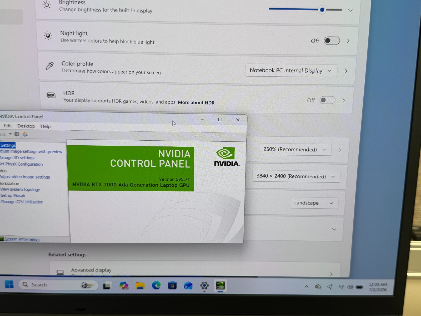Expand the collapsed row below Landscape
This screenshot has height=316, width=421.
[x=334, y=229]
